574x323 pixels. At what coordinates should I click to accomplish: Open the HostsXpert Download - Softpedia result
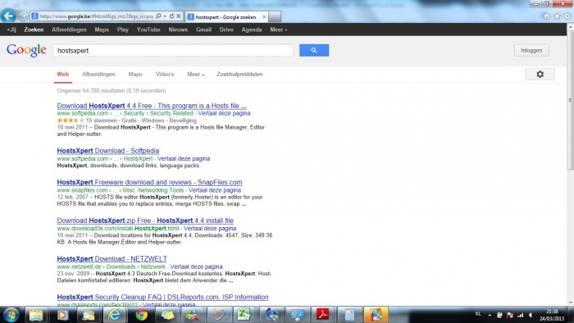pos(108,151)
